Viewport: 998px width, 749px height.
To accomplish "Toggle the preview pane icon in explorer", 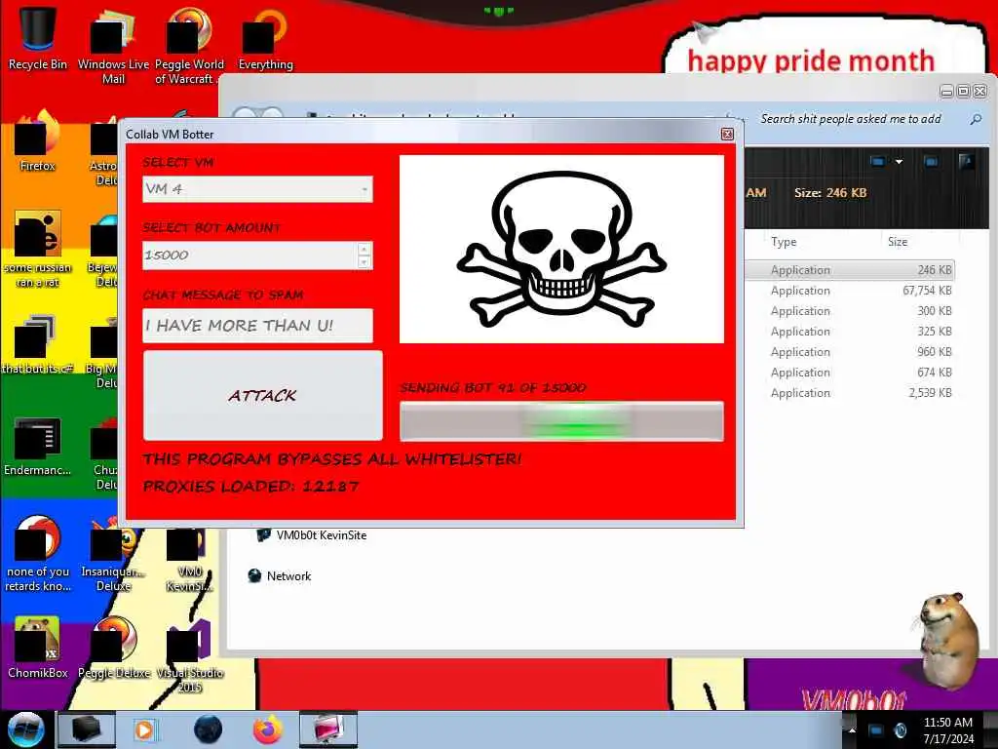I will coord(931,162).
